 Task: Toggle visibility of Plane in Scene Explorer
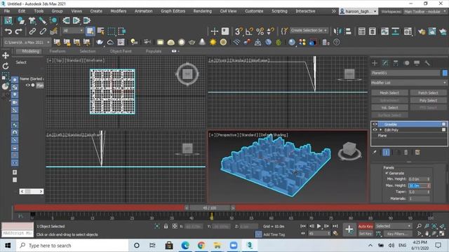coord(28,85)
